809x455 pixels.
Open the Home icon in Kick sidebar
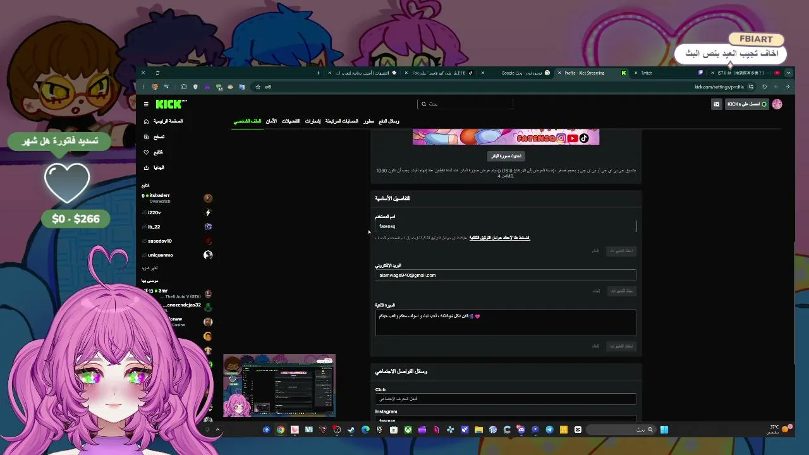tap(146, 121)
